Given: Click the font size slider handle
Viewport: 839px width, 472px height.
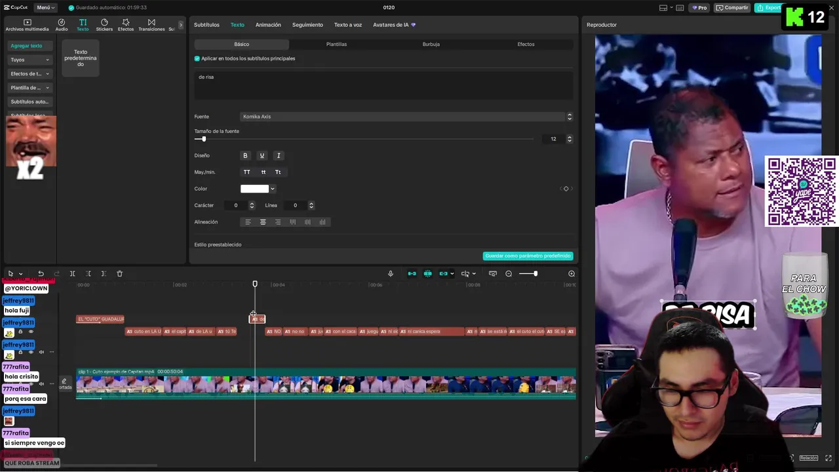Looking at the screenshot, I should coord(204,139).
